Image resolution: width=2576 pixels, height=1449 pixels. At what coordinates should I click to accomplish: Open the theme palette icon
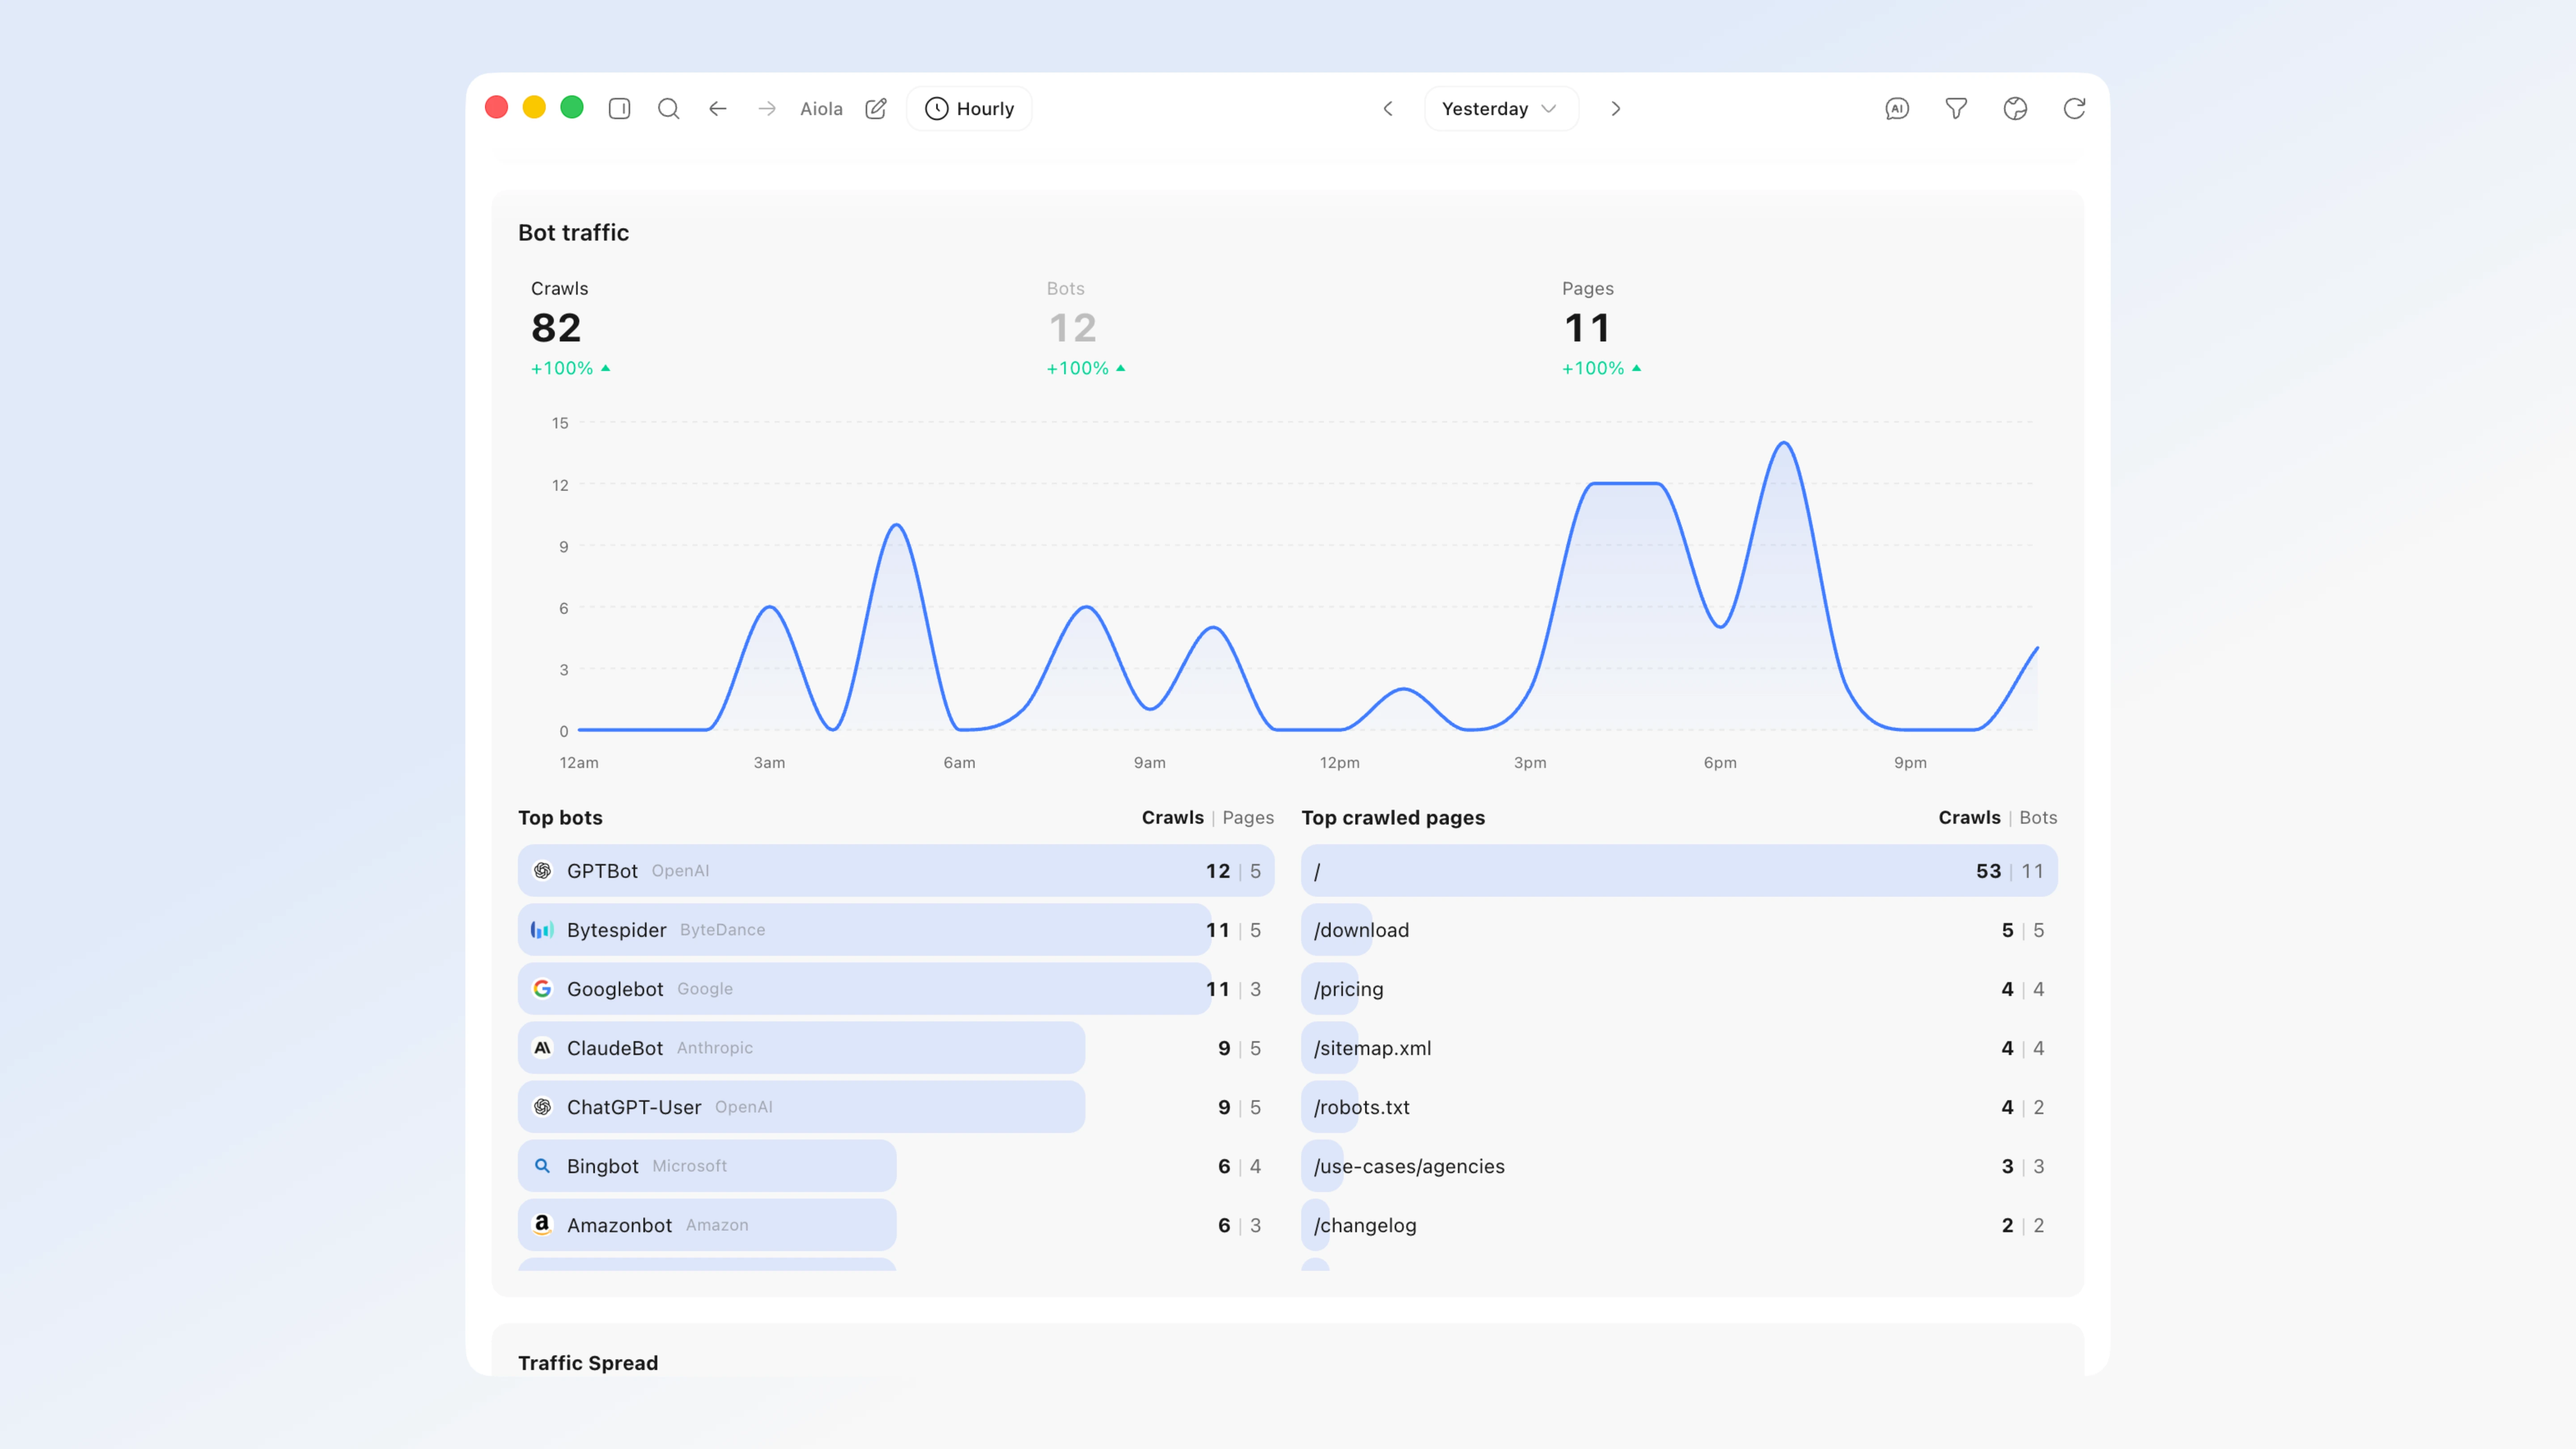click(x=2015, y=108)
